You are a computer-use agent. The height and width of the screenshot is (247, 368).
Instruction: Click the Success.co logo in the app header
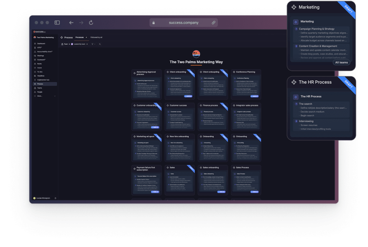[39, 32]
